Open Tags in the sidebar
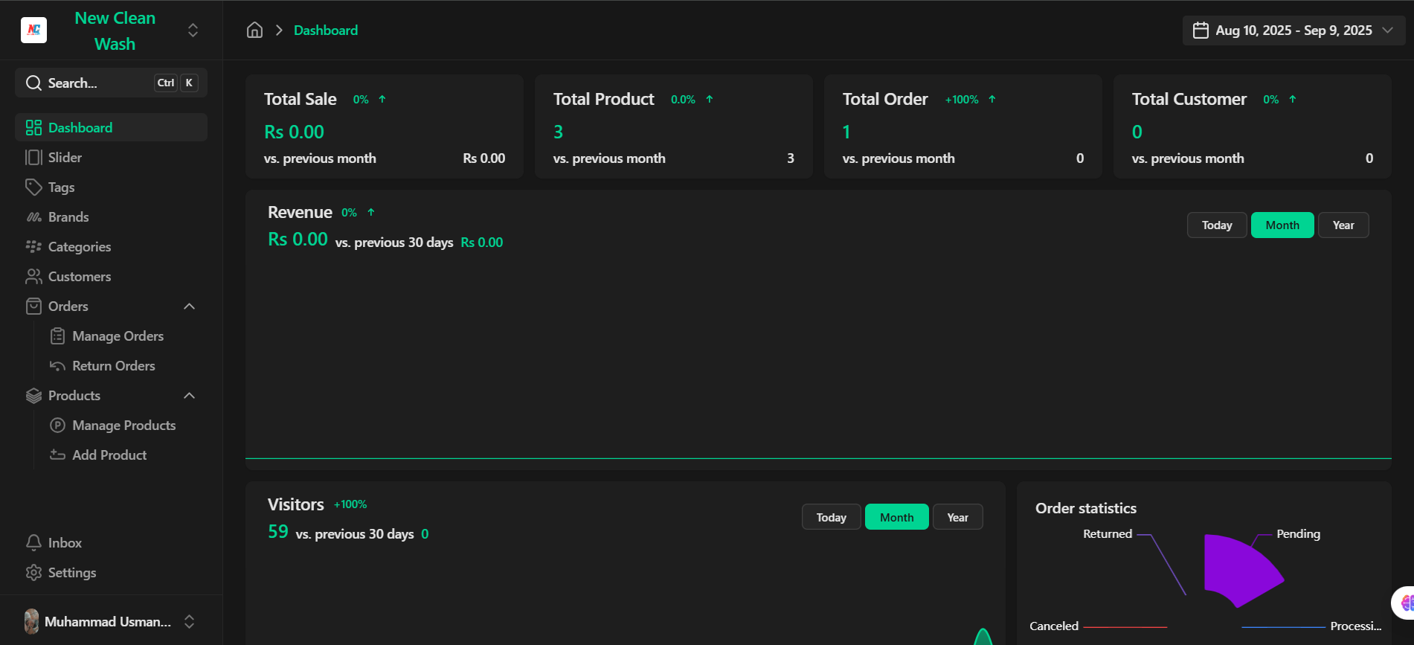This screenshot has height=645, width=1414. (x=111, y=187)
